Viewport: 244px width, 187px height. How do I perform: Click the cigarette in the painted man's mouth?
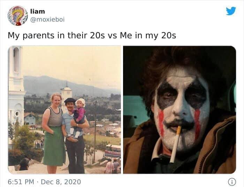176,145
